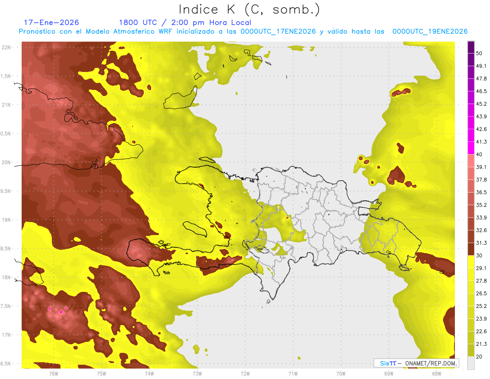
Task: Click the '75W' longitude label
Action: click(x=101, y=374)
